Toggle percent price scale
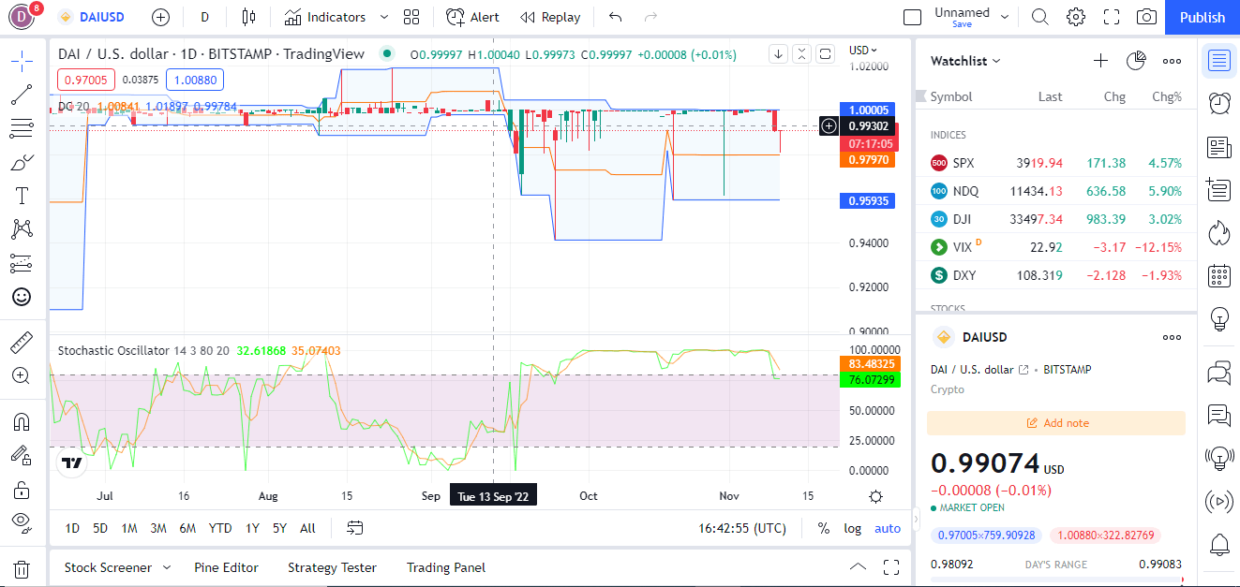Image resolution: width=1240 pixels, height=587 pixels. pos(824,528)
